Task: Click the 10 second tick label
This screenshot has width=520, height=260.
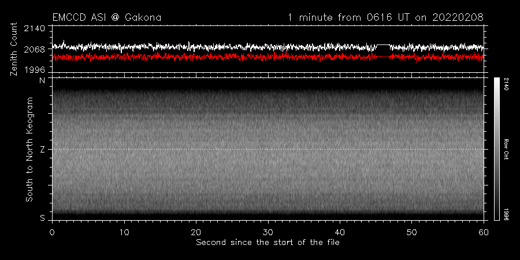Action: click(124, 232)
